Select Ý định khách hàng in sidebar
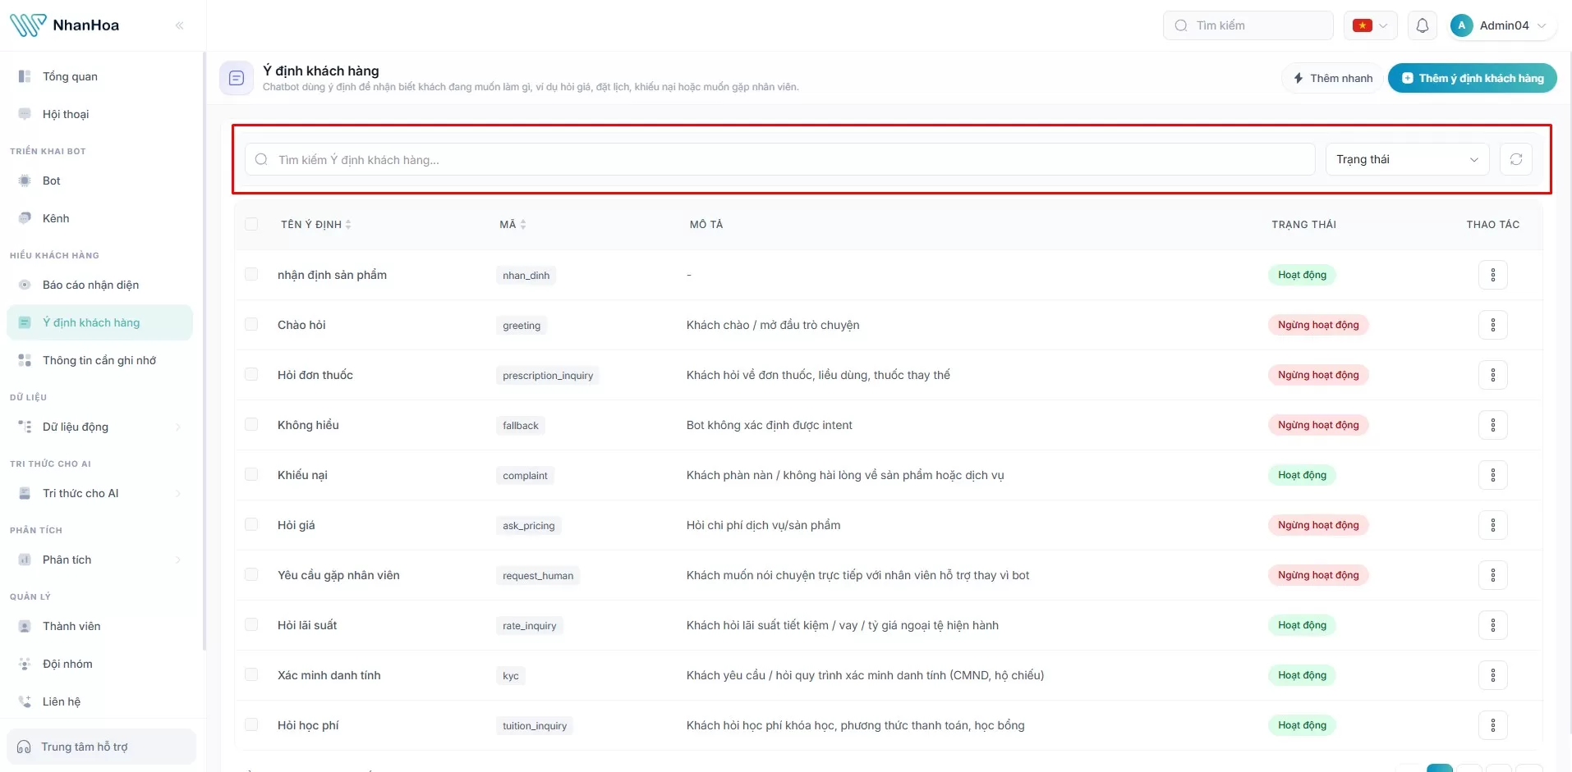The width and height of the screenshot is (1572, 772). click(99, 322)
